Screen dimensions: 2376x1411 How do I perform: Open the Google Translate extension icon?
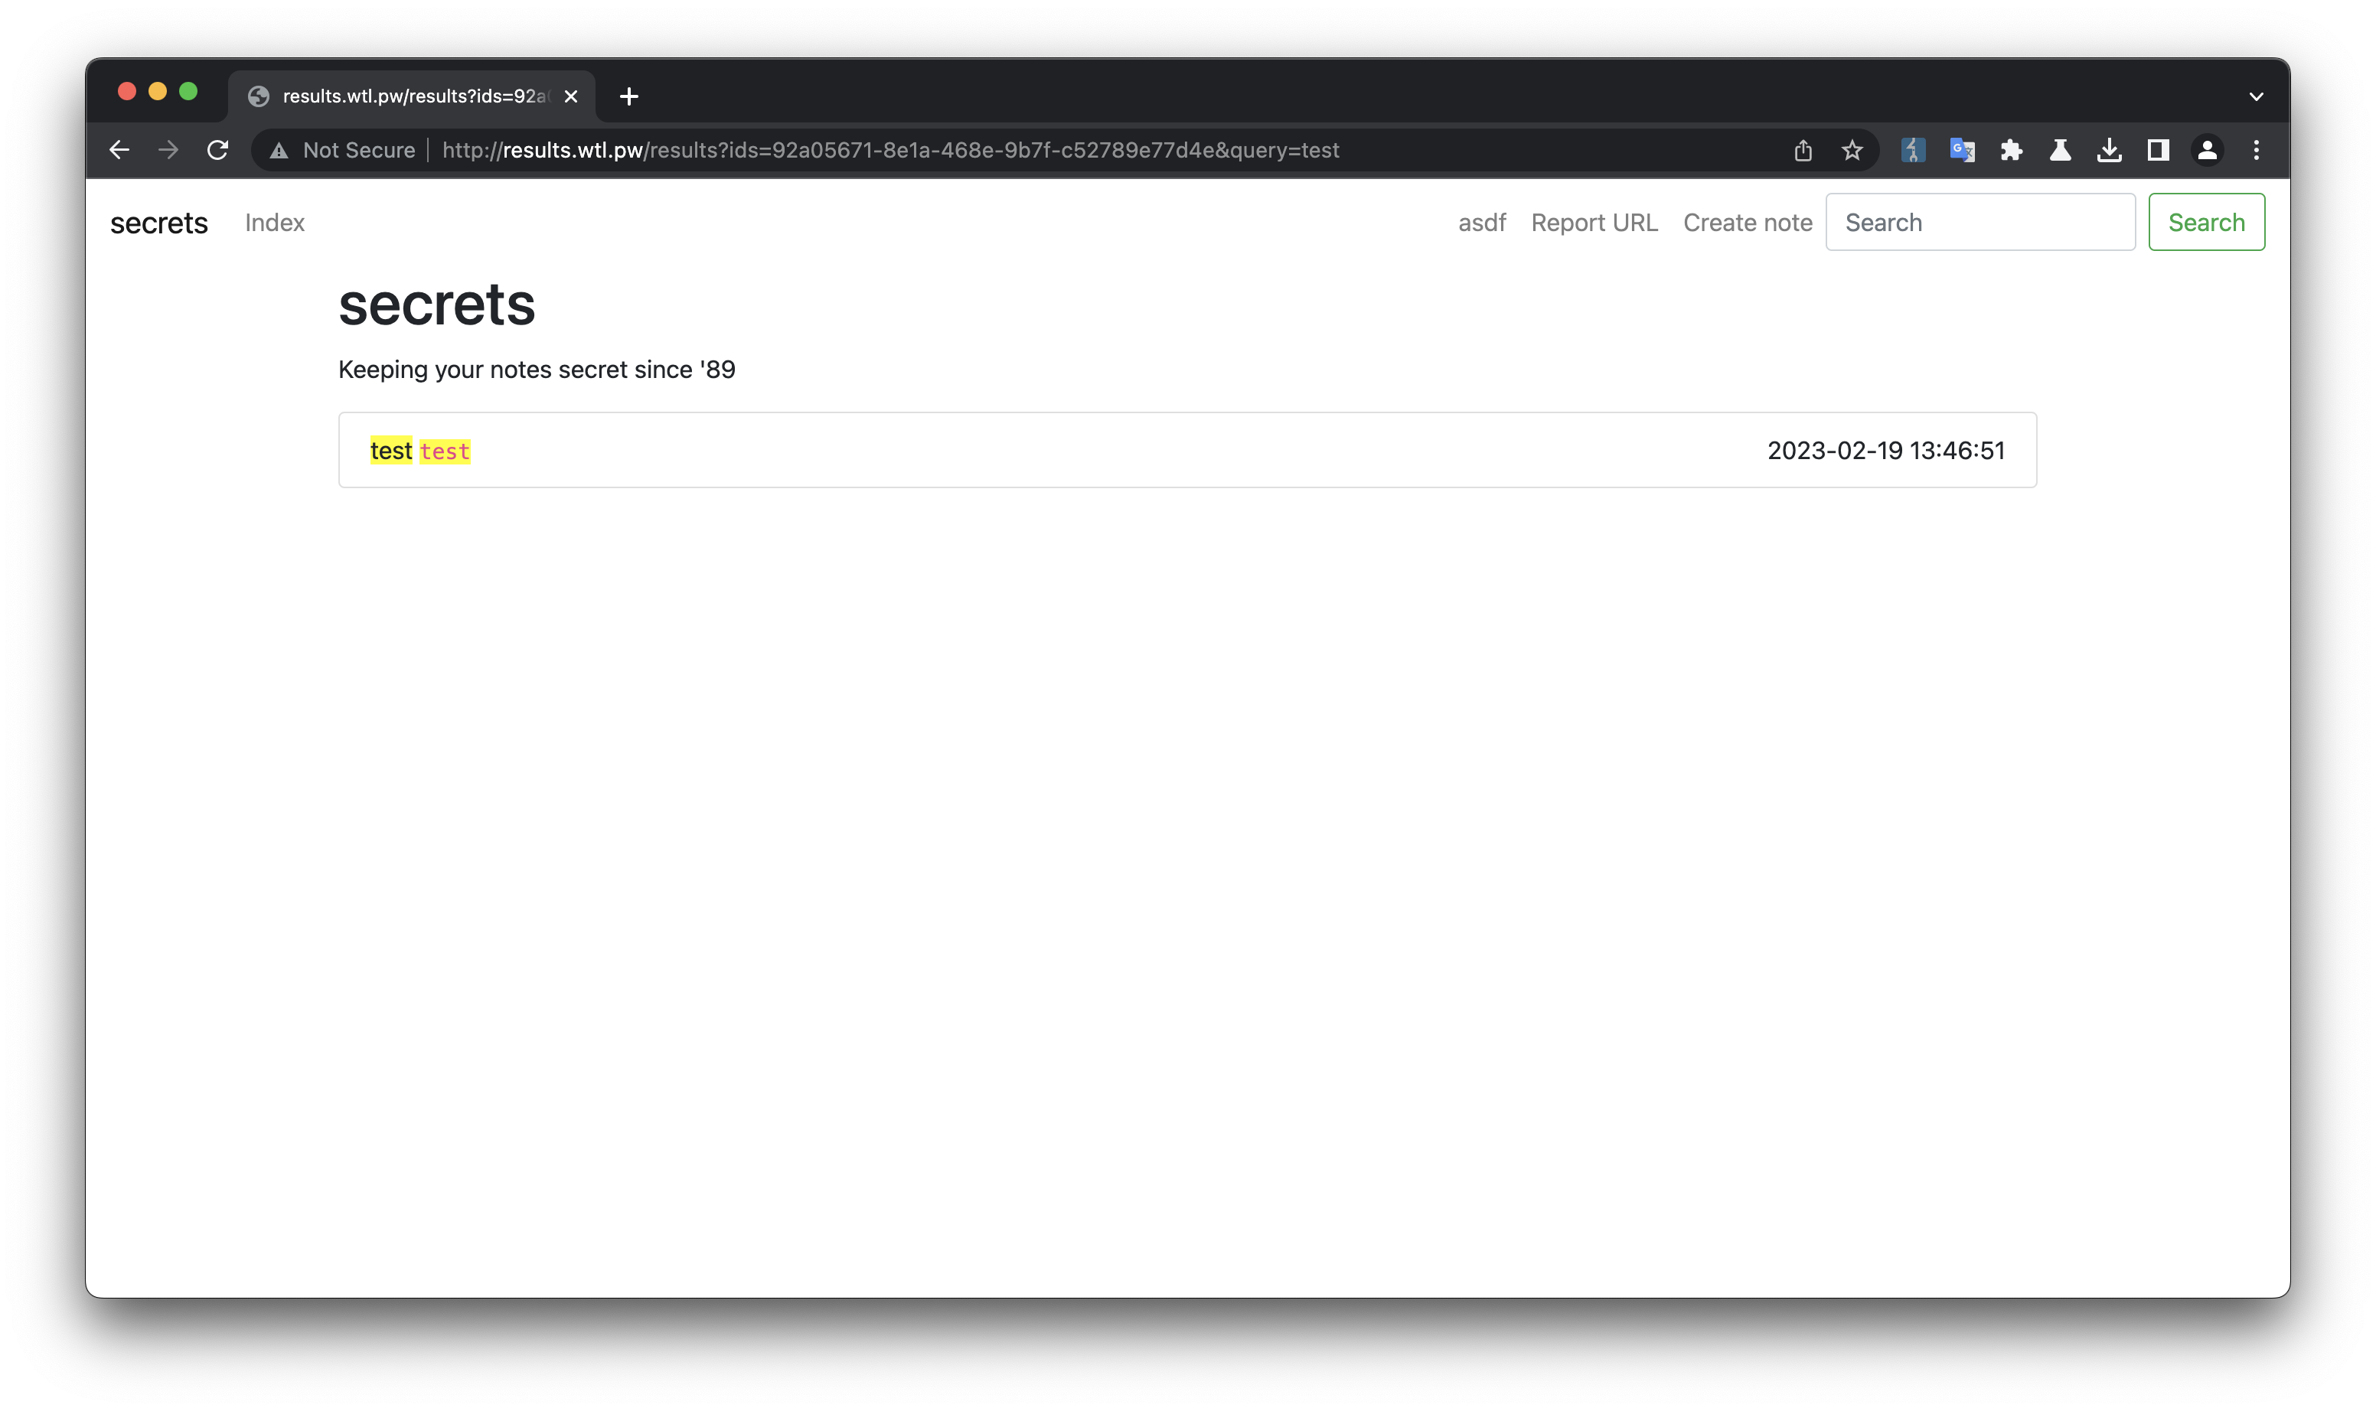(1961, 150)
